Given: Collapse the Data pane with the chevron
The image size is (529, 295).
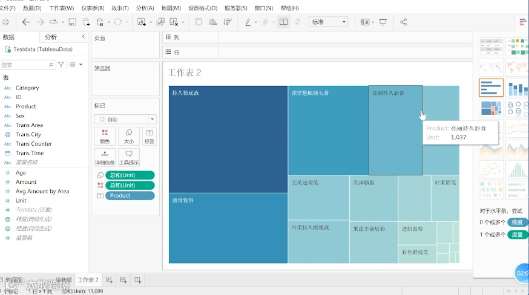Looking at the screenshot, I should 84,36.
